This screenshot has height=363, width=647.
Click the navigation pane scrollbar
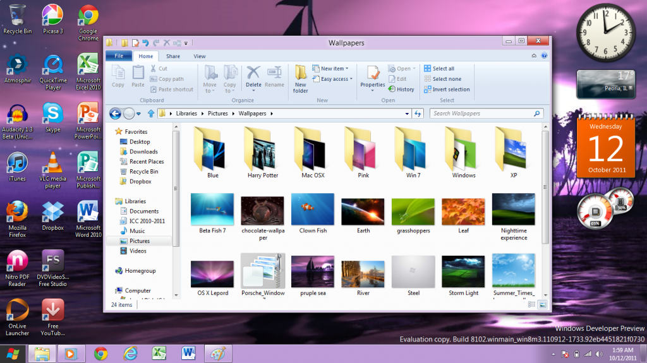coord(176,189)
